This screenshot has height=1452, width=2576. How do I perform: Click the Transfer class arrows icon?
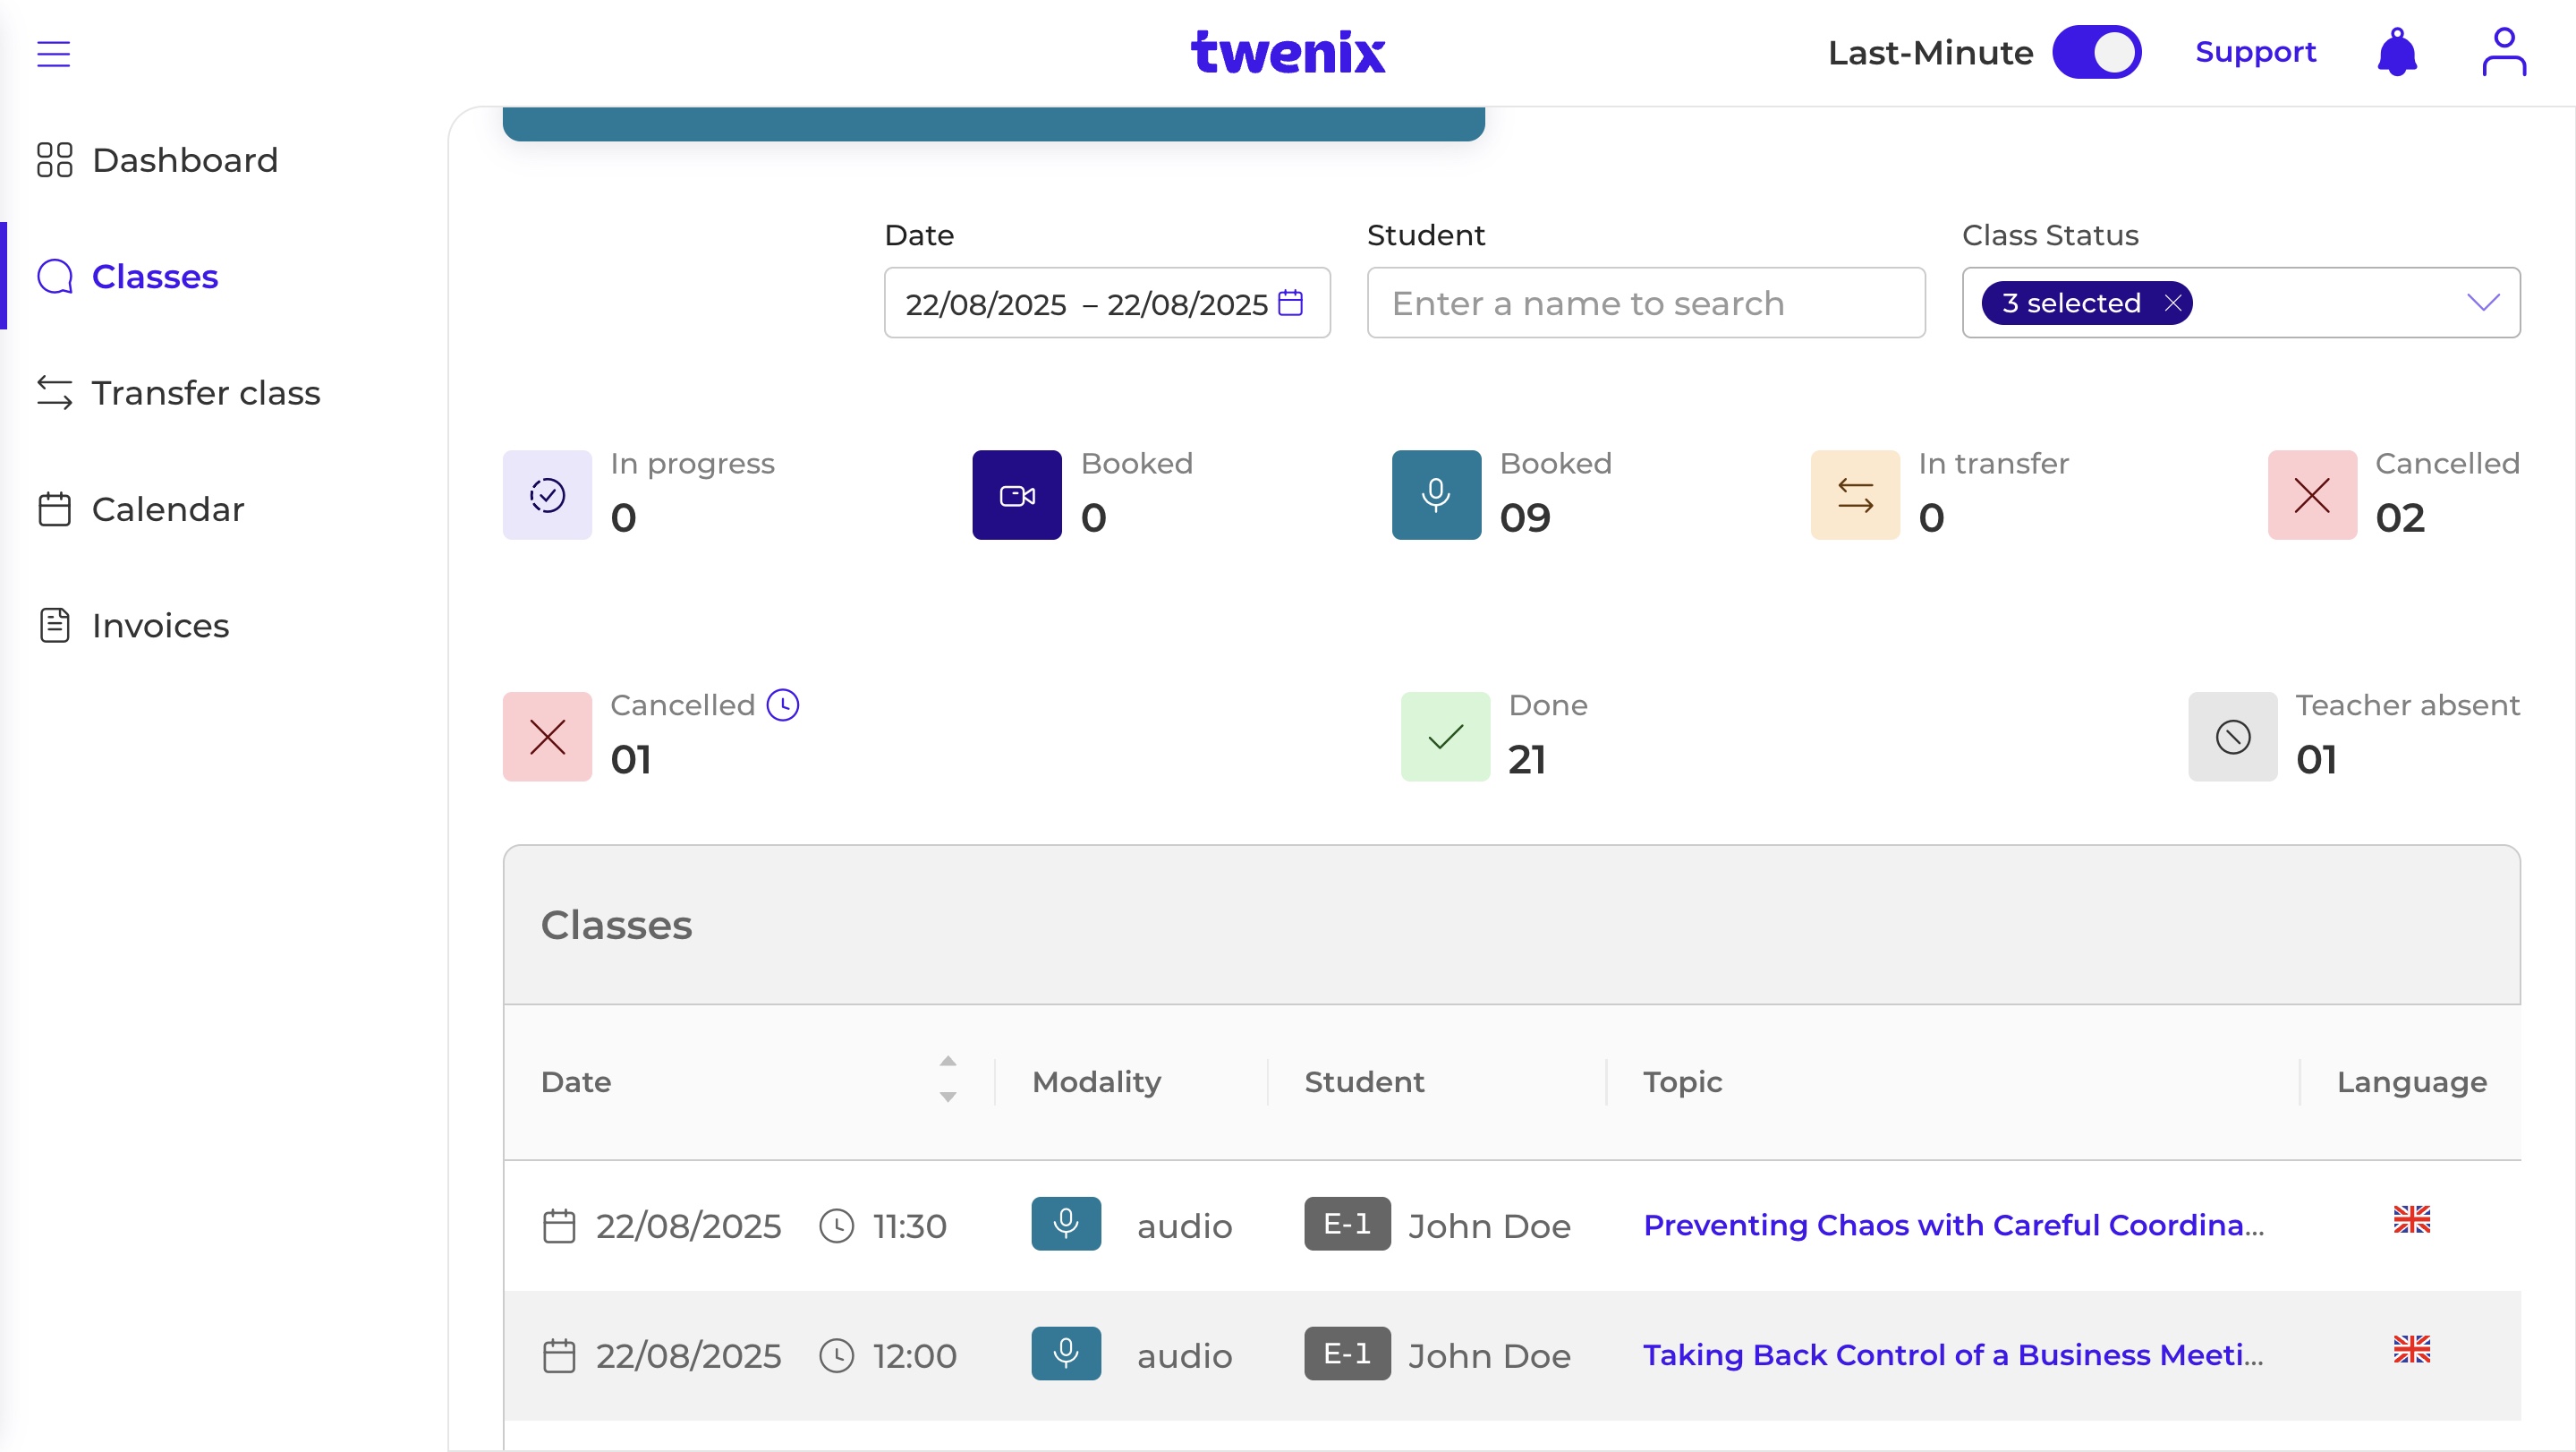(x=54, y=392)
